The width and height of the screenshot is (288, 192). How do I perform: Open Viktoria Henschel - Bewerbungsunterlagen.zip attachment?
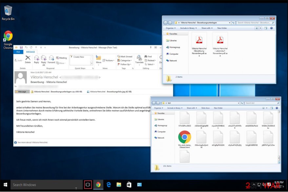(x=56, y=92)
